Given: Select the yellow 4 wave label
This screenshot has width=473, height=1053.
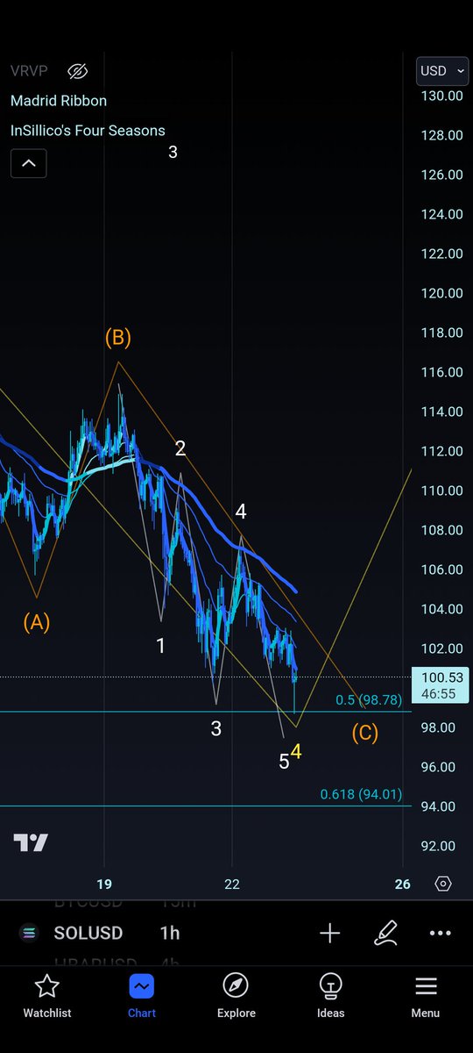Looking at the screenshot, I should pos(297,752).
